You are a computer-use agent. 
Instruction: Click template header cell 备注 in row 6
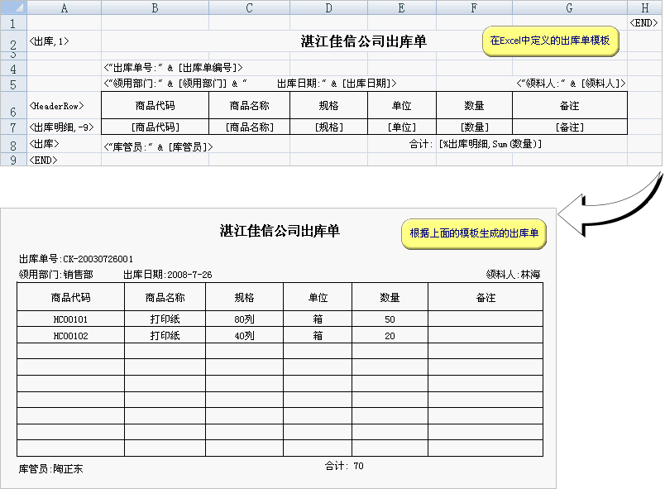(x=570, y=105)
